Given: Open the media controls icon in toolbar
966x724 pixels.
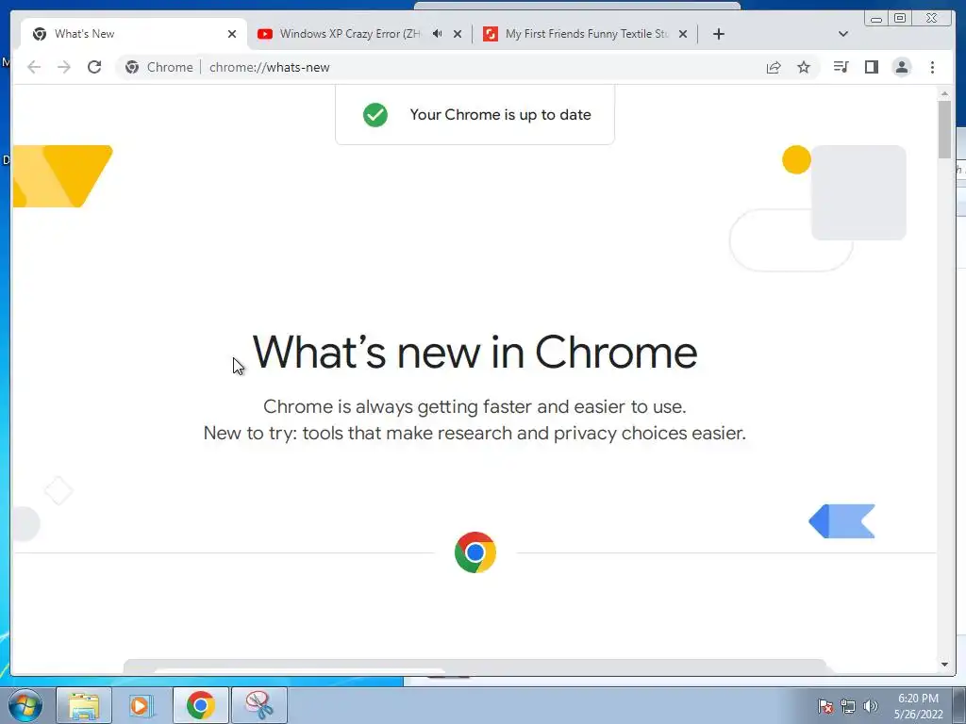Looking at the screenshot, I should pyautogui.click(x=841, y=67).
